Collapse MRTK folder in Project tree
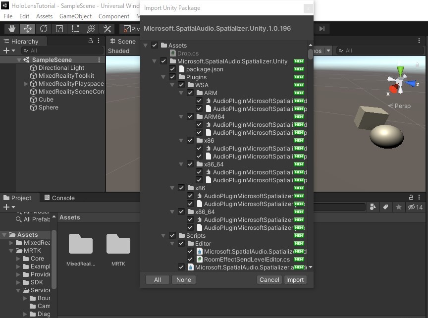 pyautogui.click(x=11, y=251)
